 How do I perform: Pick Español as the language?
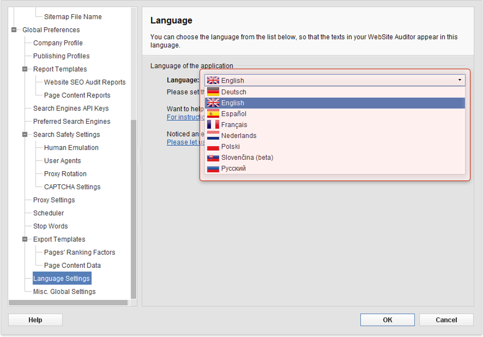click(335, 114)
